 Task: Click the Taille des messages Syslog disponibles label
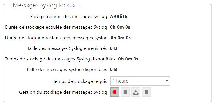point(67,69)
